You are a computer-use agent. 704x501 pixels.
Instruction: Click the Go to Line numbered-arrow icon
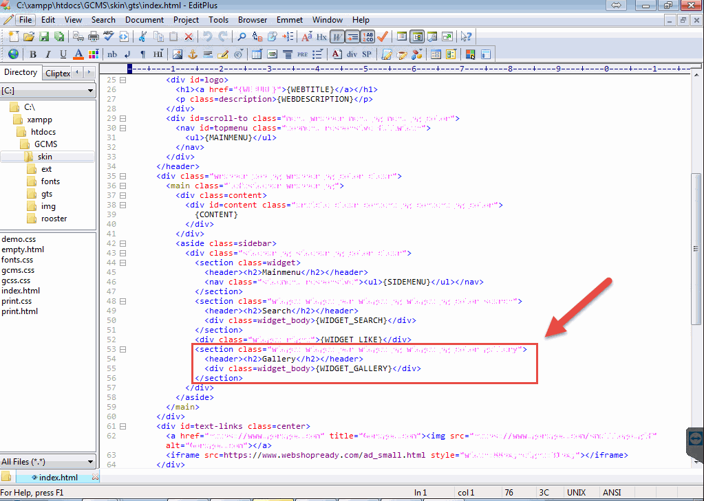pyautogui.click(x=288, y=36)
